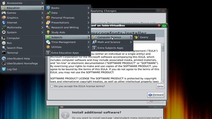Click the Run gear icon
This screenshot has height=119, width=212.
[4, 43]
